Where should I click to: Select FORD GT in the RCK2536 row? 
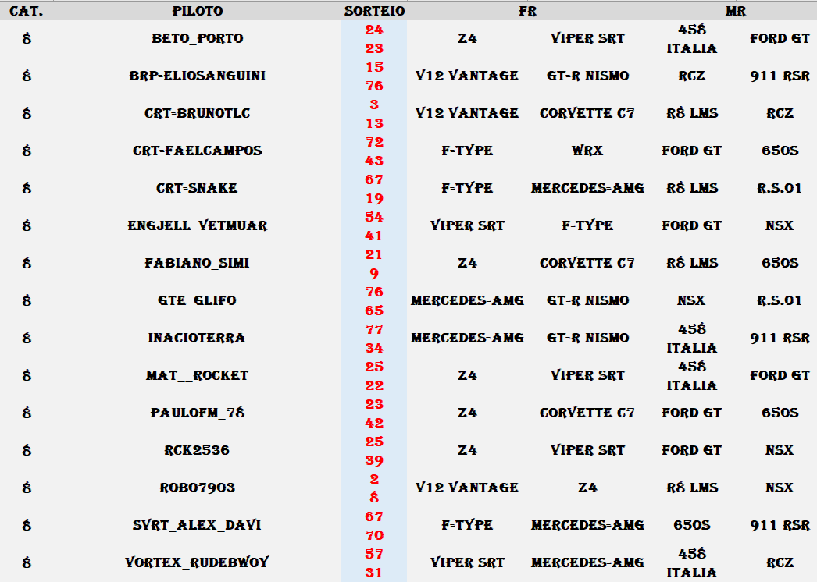(x=692, y=451)
